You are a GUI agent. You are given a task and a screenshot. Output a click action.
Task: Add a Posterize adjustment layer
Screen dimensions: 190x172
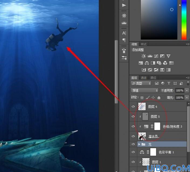150,70
